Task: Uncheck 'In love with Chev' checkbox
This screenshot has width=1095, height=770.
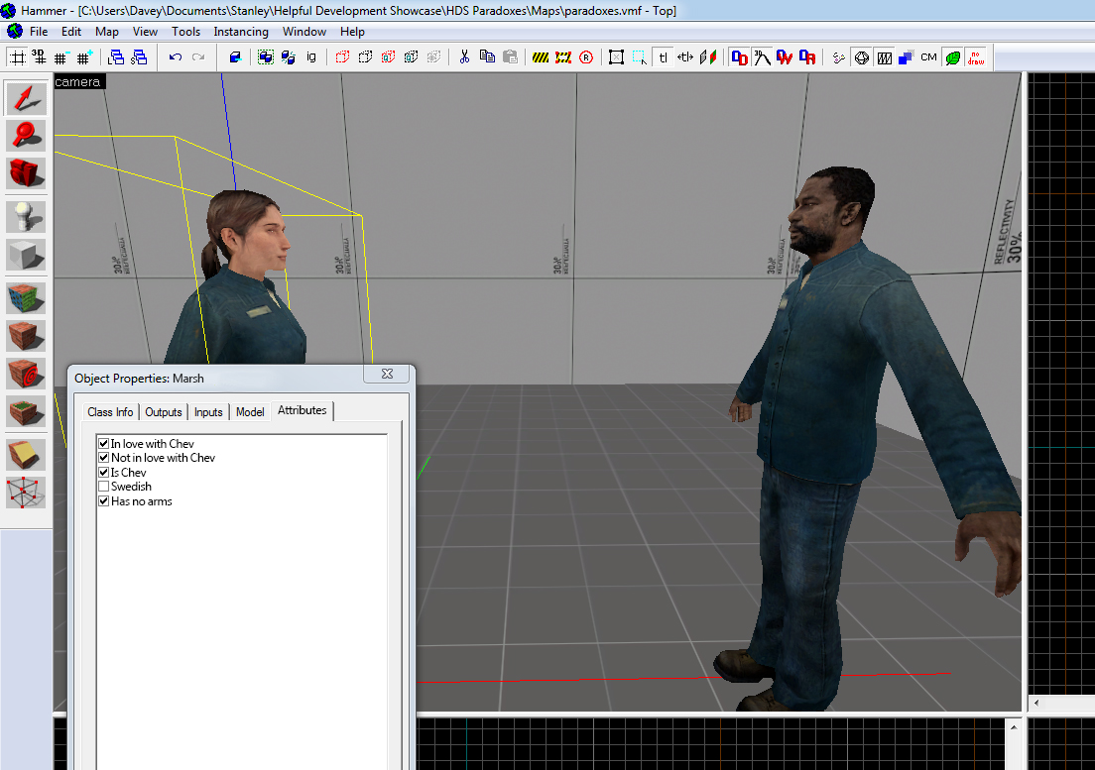Action: pyautogui.click(x=103, y=444)
